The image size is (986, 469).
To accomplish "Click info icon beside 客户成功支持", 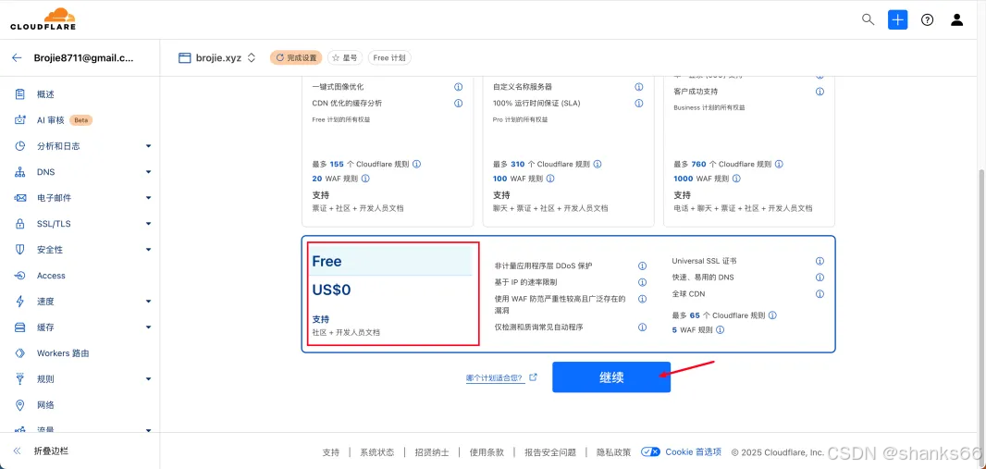I will pos(820,92).
